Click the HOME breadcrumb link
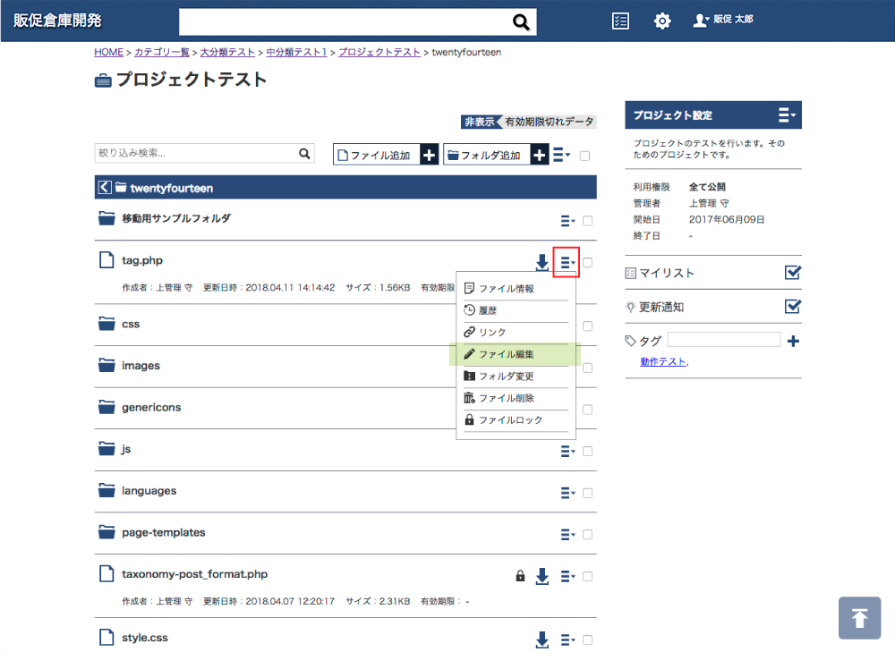 tap(108, 52)
